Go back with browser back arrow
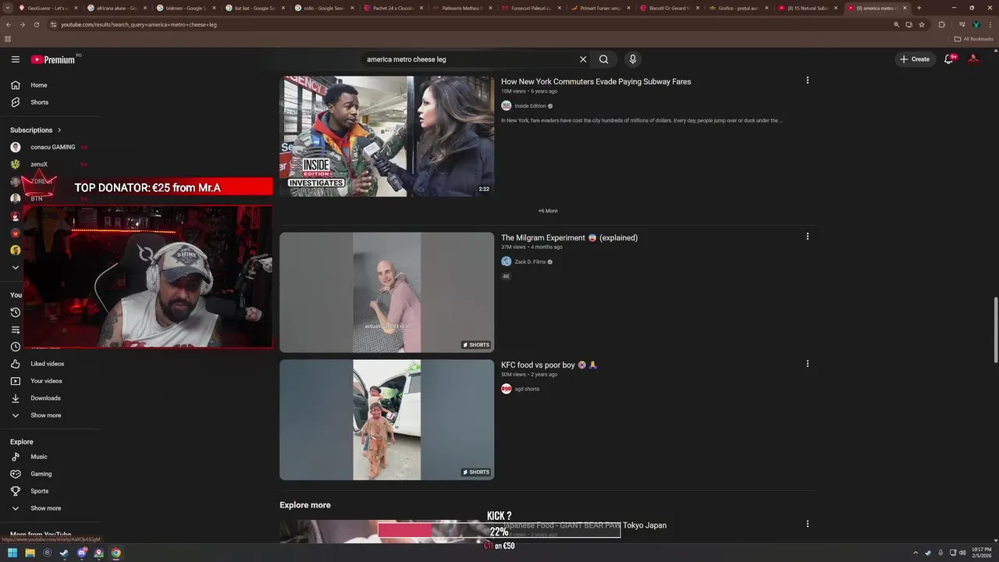The image size is (999, 562). (9, 24)
